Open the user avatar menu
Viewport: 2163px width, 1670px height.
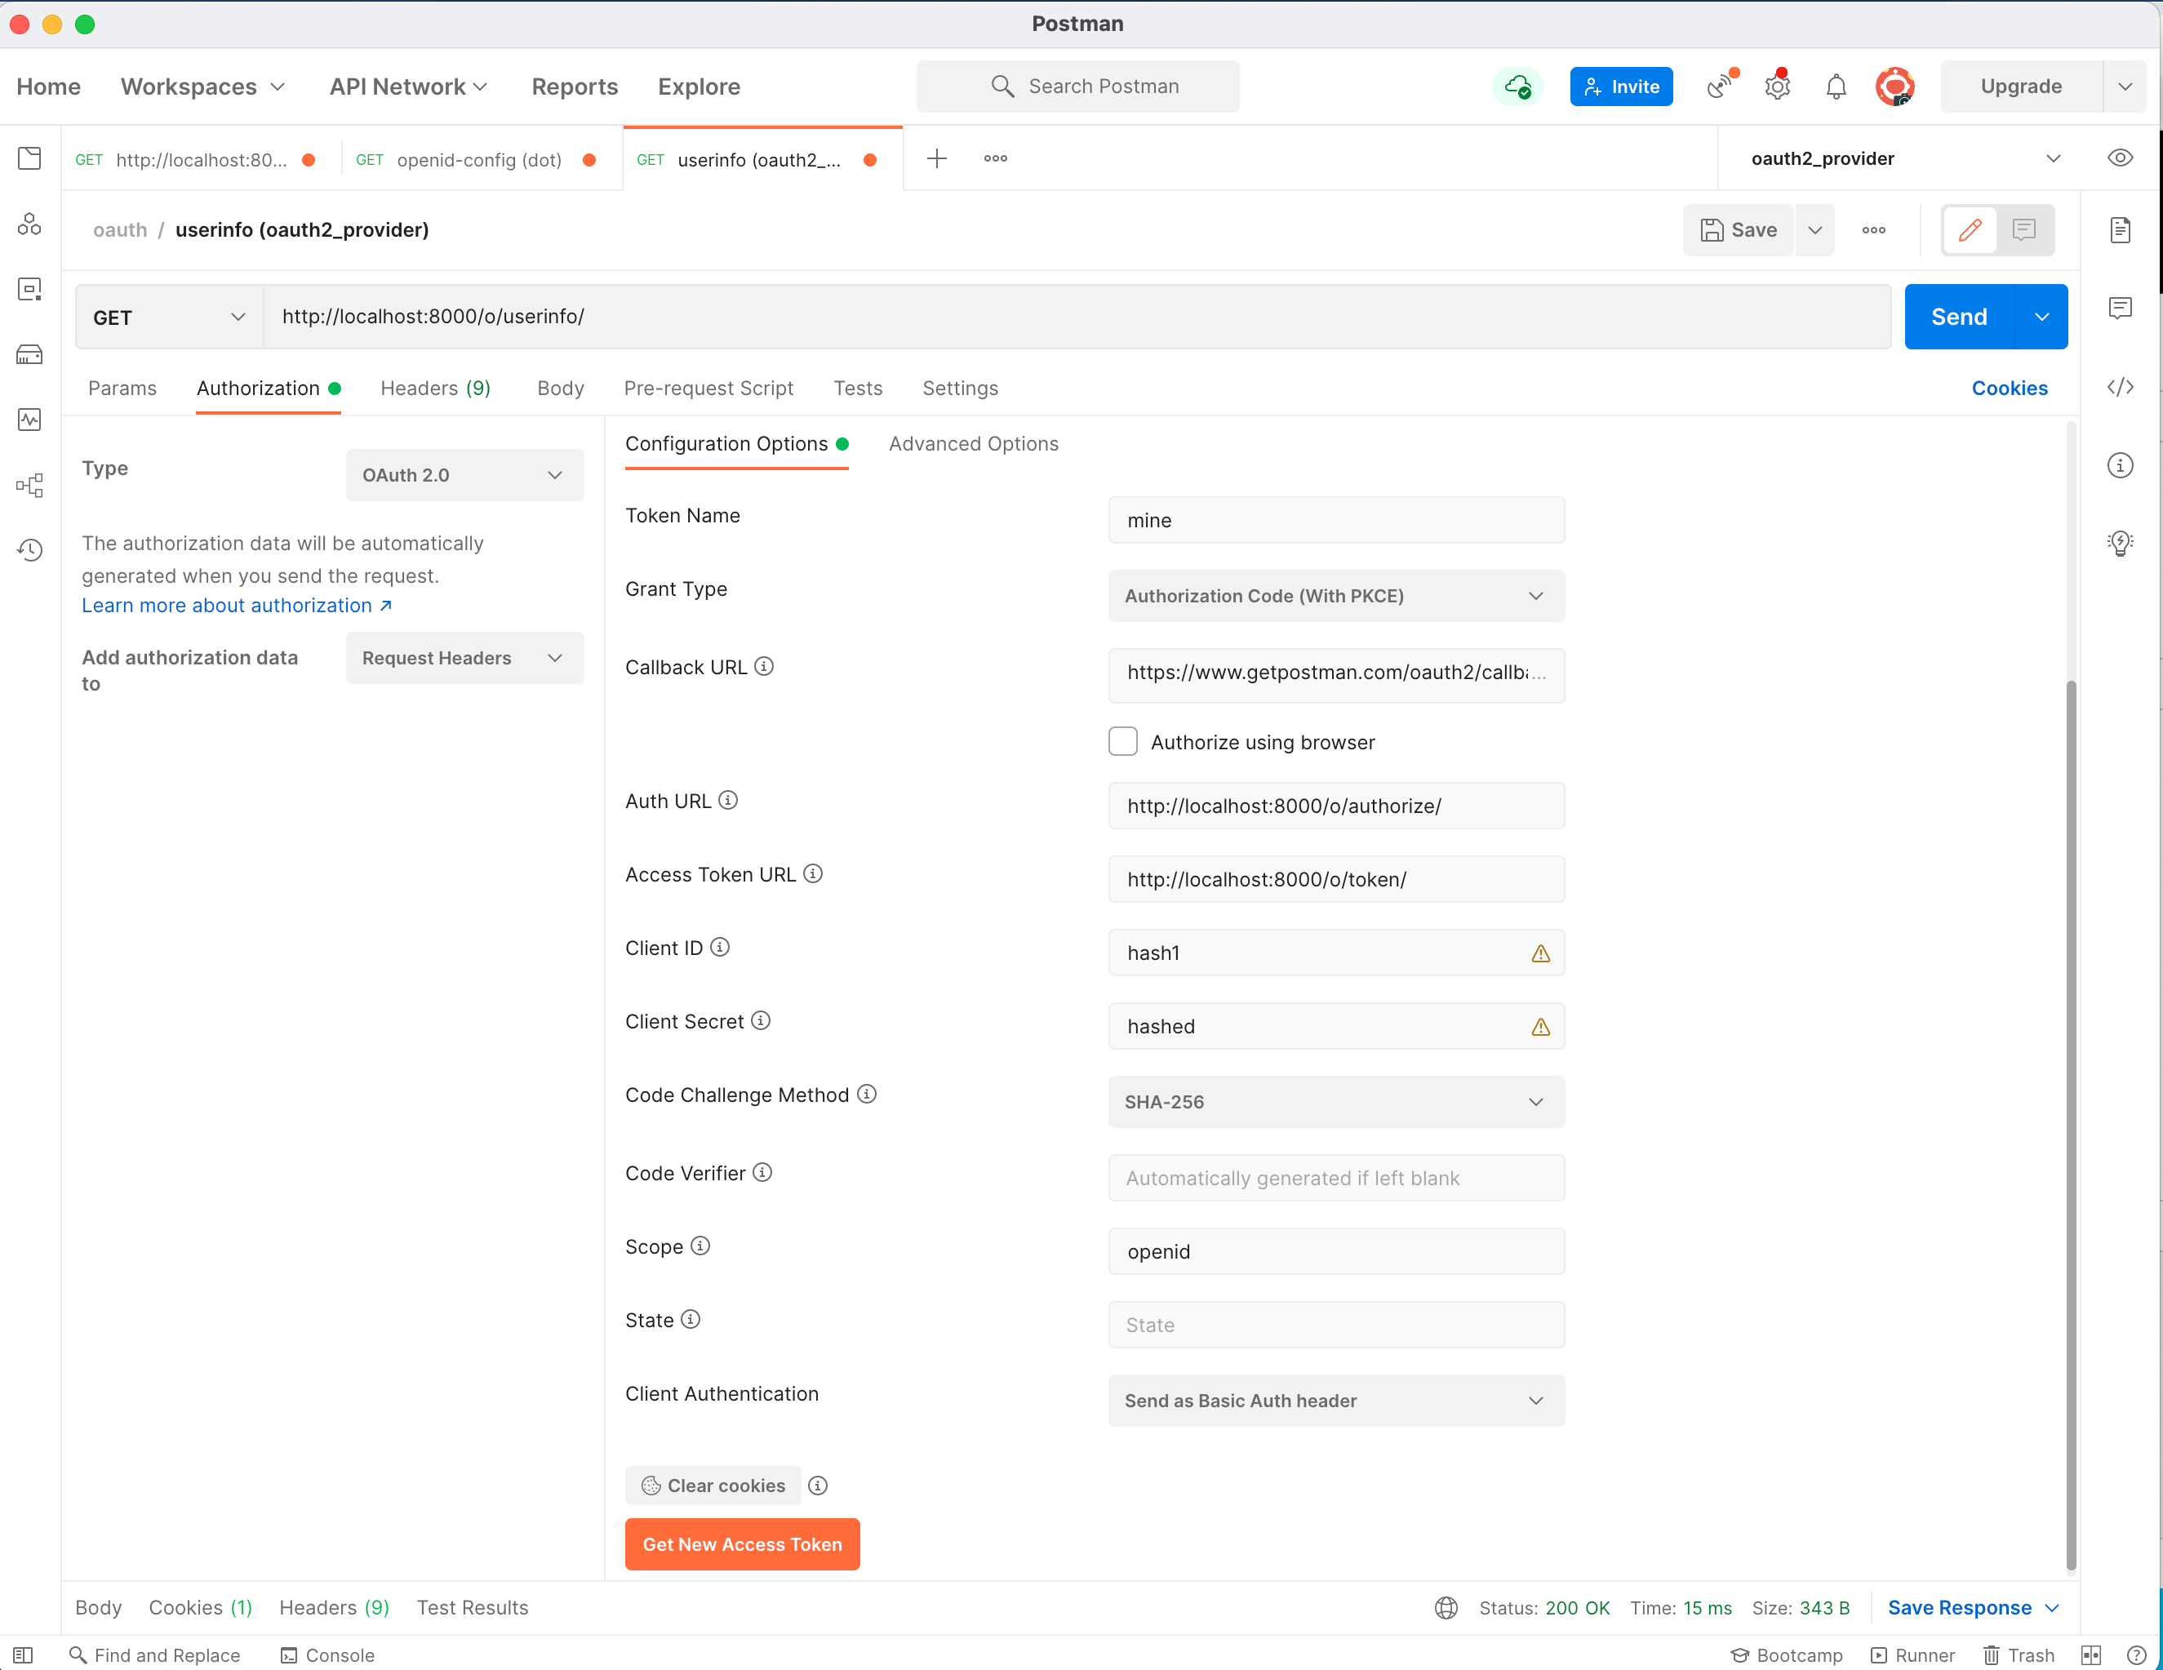coord(1894,87)
